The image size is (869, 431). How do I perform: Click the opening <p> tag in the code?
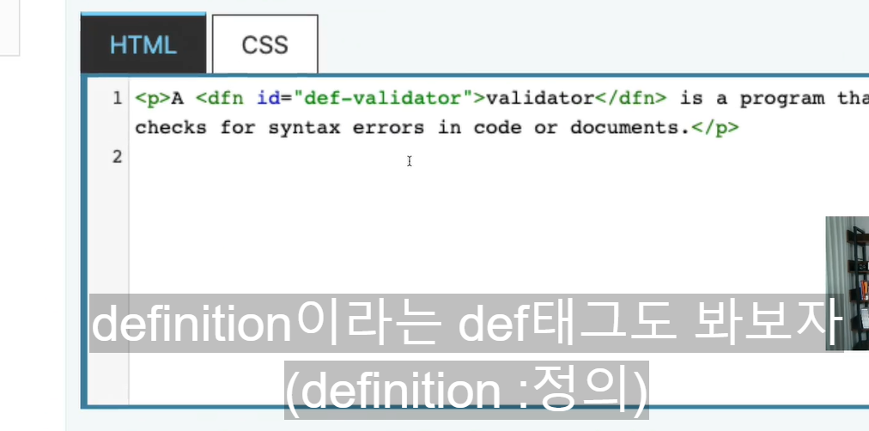click(x=153, y=99)
